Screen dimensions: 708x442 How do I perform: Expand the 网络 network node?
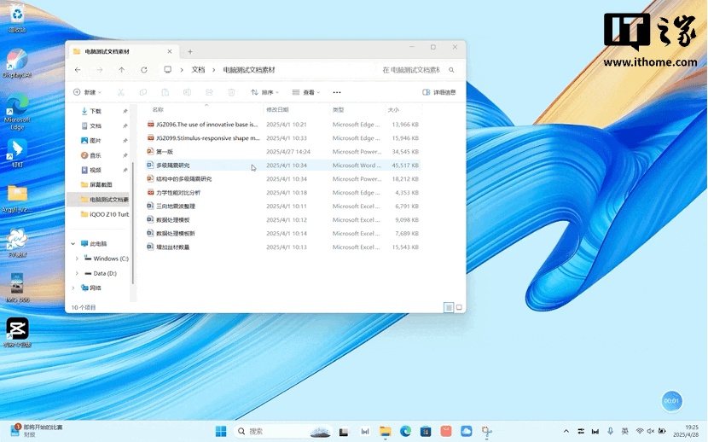pos(73,288)
